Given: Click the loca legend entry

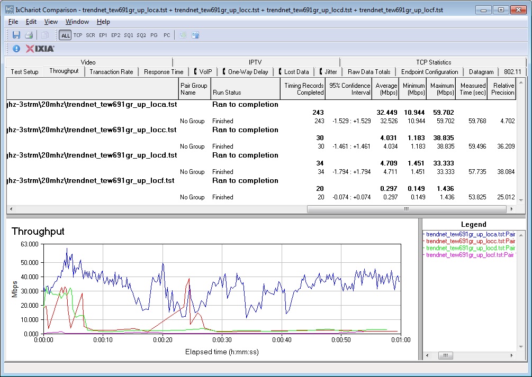Looking at the screenshot, I should pos(470,234).
